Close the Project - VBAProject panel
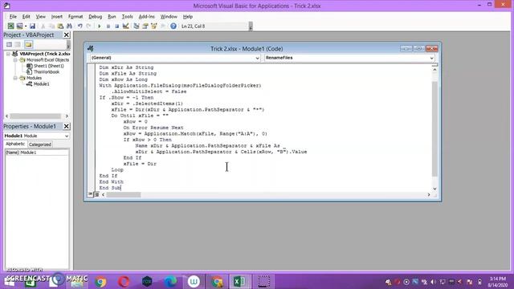This screenshot has width=514, height=289. point(66,35)
